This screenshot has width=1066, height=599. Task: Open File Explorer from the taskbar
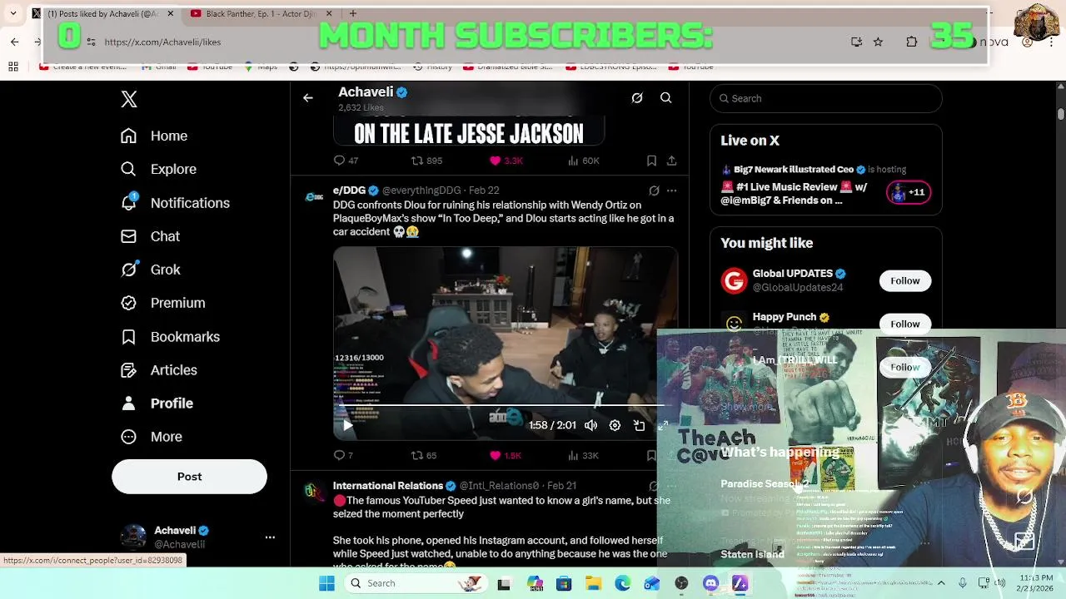click(x=593, y=584)
